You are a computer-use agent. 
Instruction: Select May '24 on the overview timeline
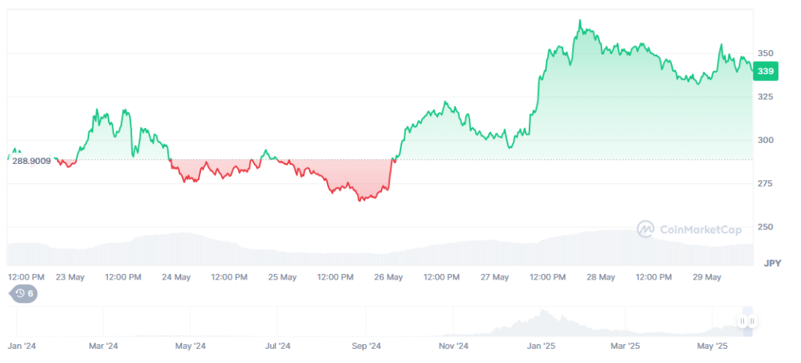pos(189,345)
